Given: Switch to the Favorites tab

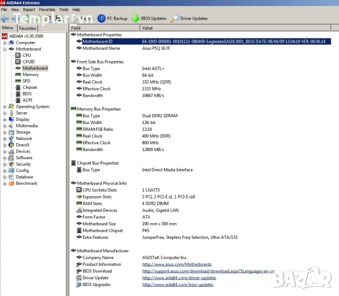Looking at the screenshot, I should [x=28, y=28].
